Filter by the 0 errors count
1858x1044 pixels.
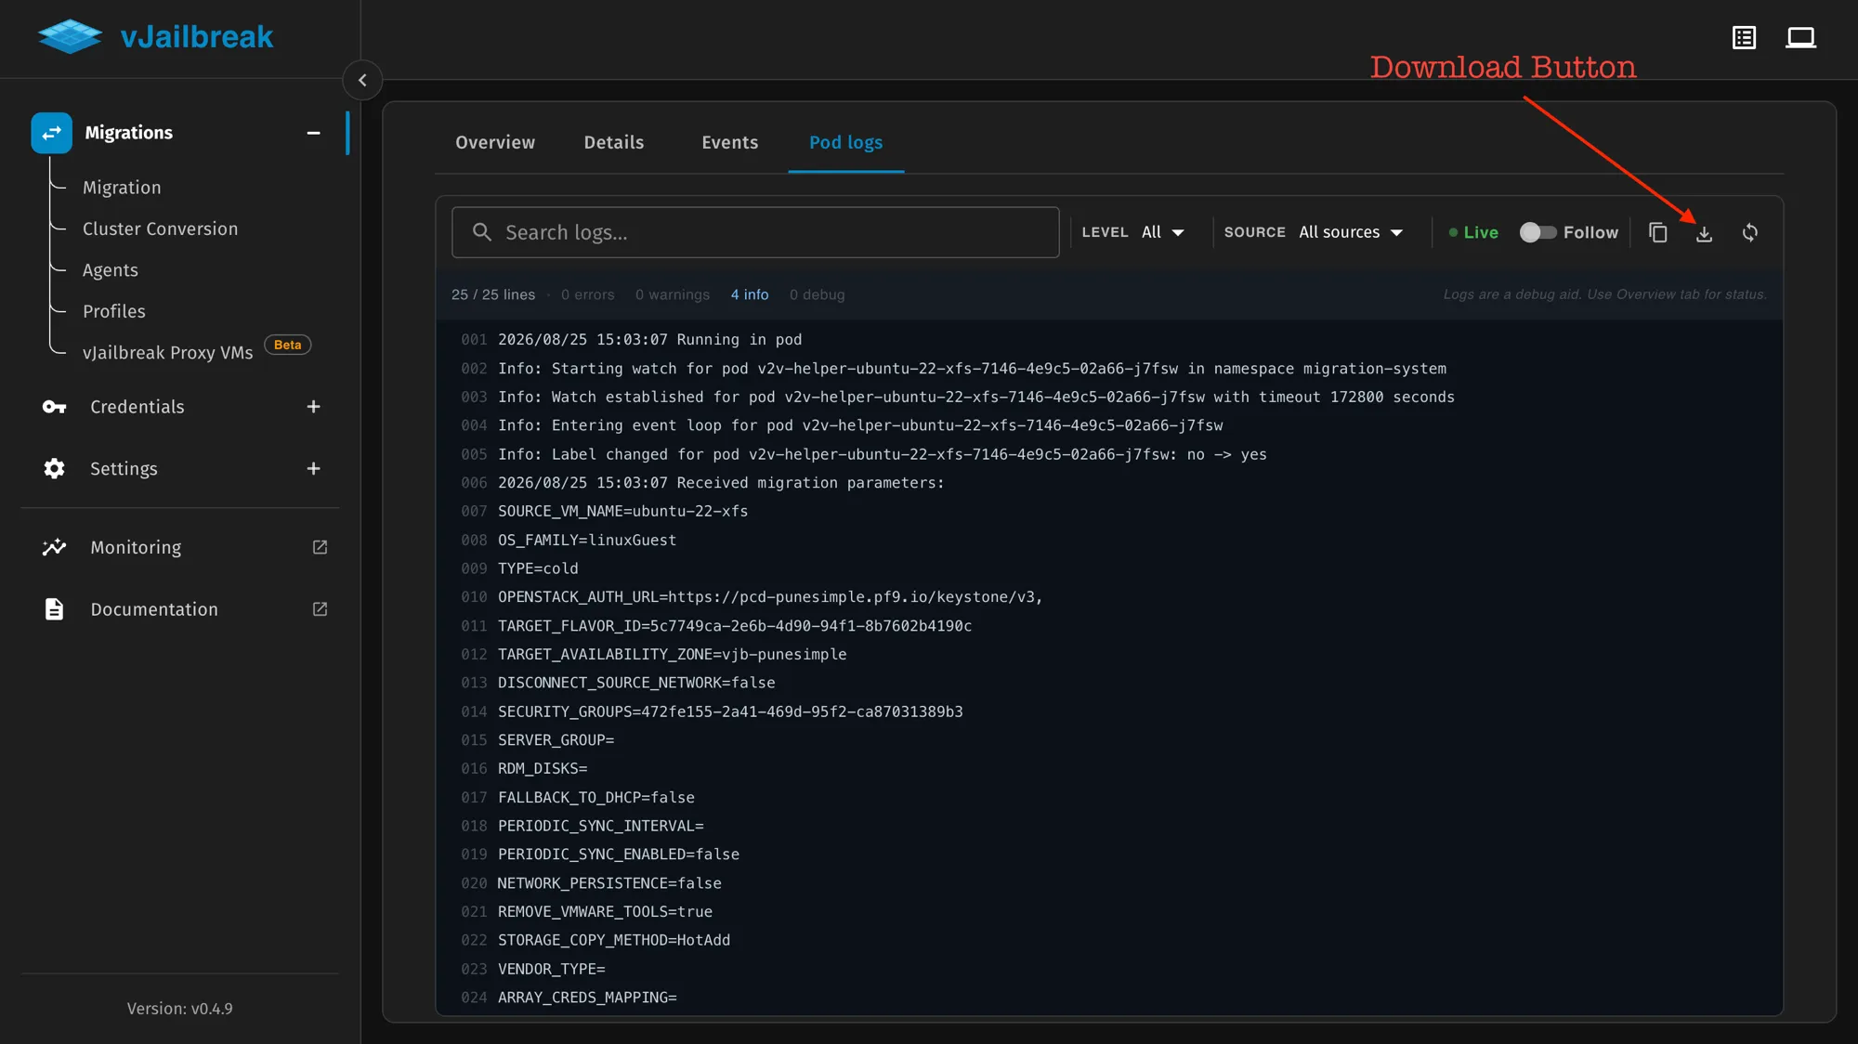[588, 294]
